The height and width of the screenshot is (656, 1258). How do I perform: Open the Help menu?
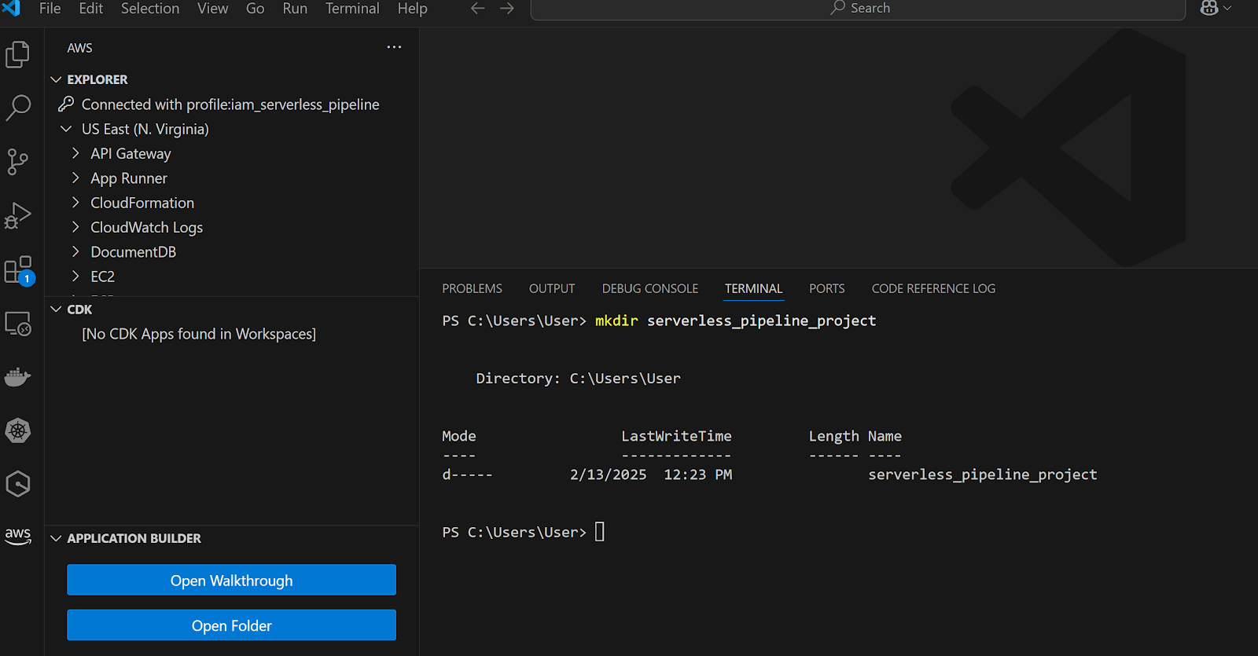412,9
